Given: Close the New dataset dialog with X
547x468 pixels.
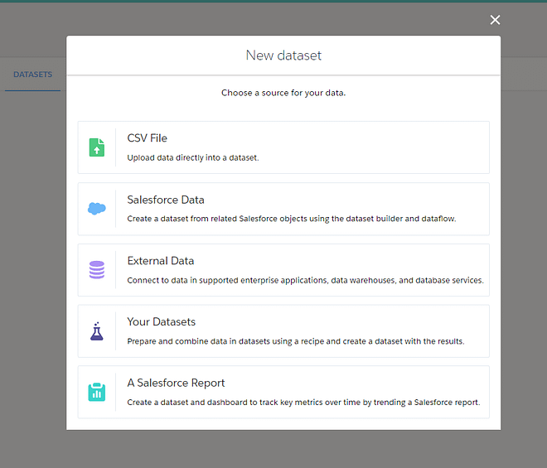Looking at the screenshot, I should 495,20.
